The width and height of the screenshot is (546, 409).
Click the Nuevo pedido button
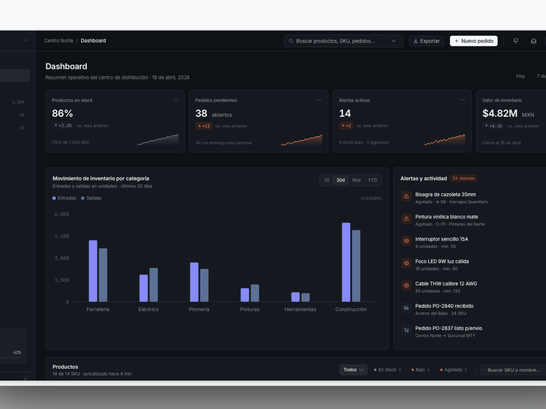(473, 41)
